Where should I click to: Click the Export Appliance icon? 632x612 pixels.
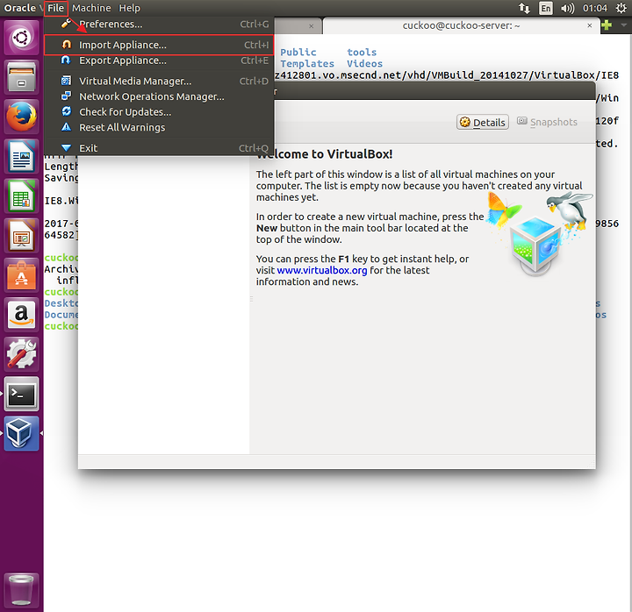66,60
